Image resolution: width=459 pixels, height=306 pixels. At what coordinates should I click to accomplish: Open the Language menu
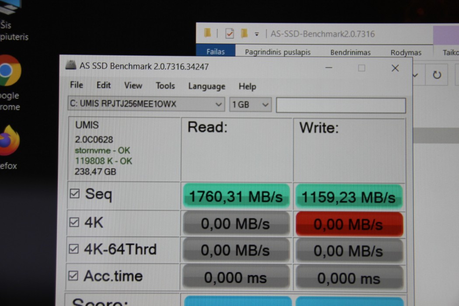207,87
